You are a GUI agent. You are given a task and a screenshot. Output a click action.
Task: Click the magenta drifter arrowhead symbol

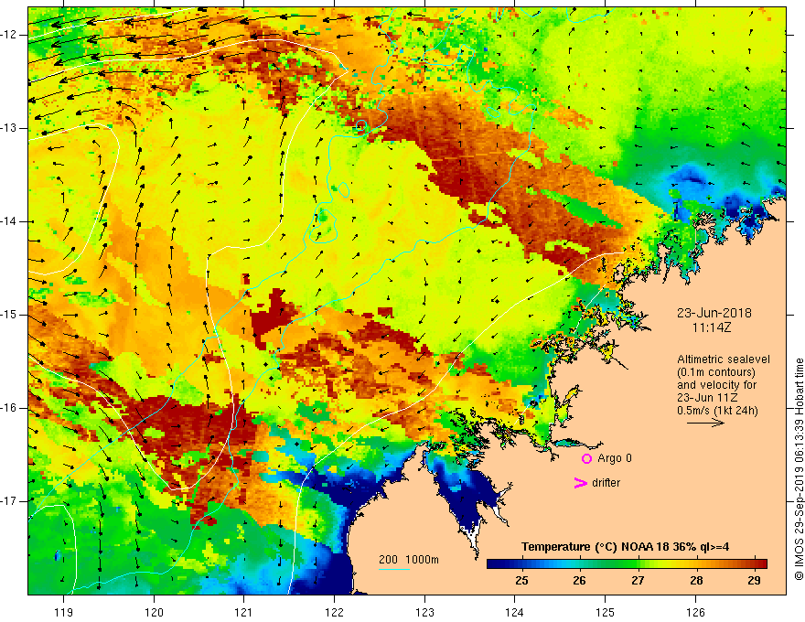coord(580,483)
